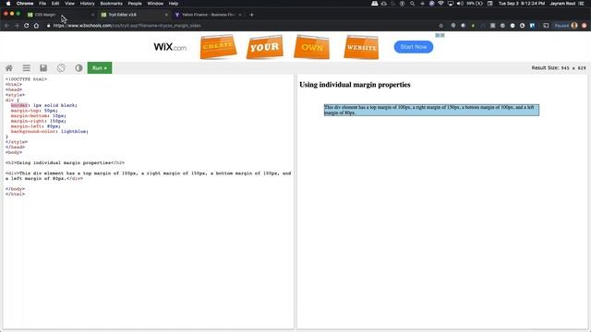Bookmark this page with the star icon
The width and height of the screenshot is (591, 332).
click(441, 26)
